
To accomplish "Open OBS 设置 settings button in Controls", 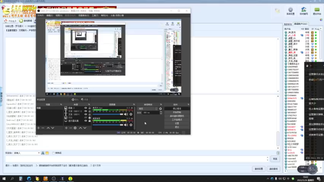I will pyautogui.click(x=177, y=123).
